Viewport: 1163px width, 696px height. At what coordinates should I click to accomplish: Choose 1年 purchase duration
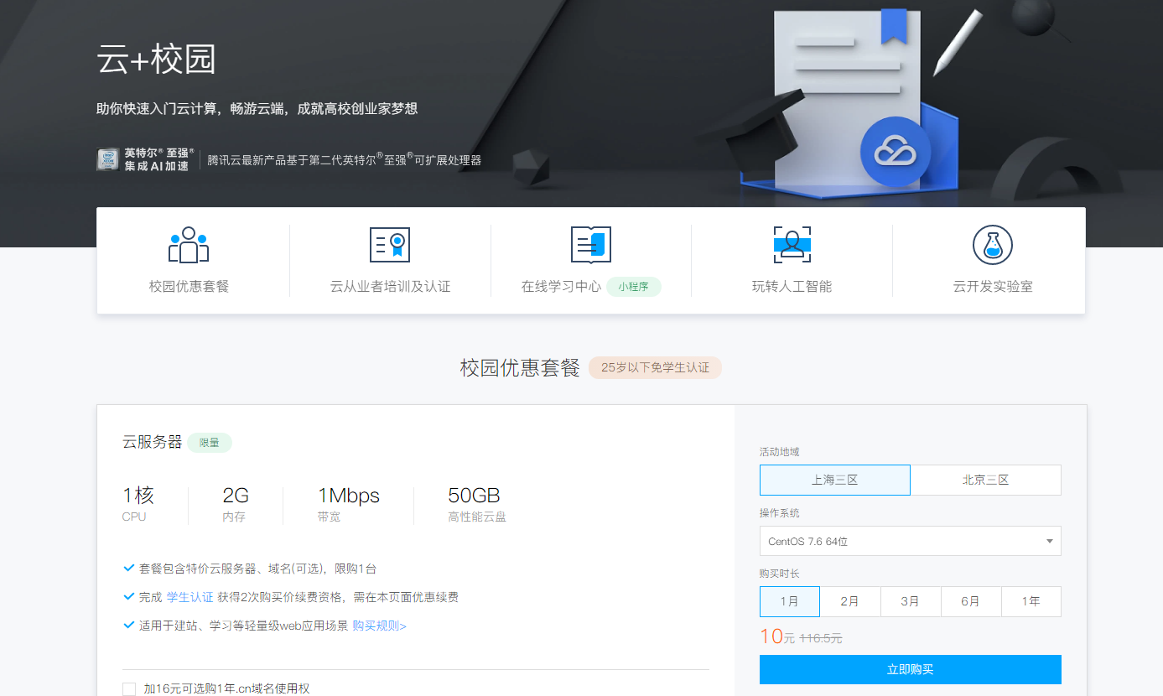[1031, 601]
